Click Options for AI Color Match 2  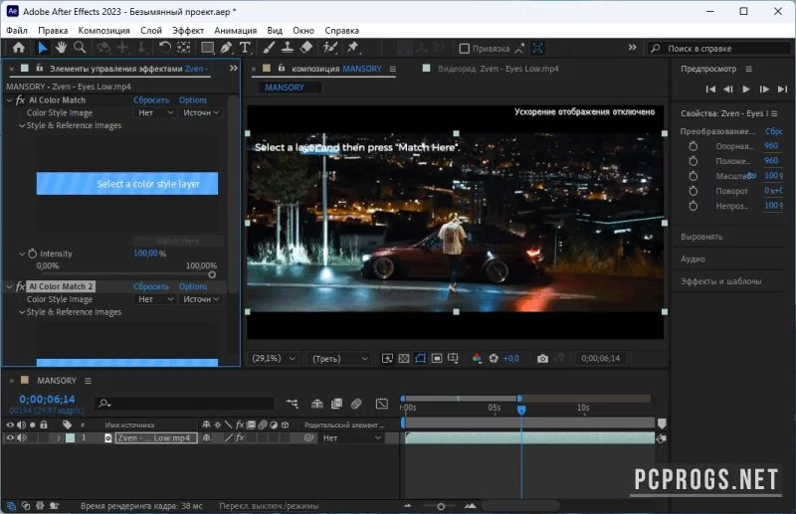[x=193, y=286]
